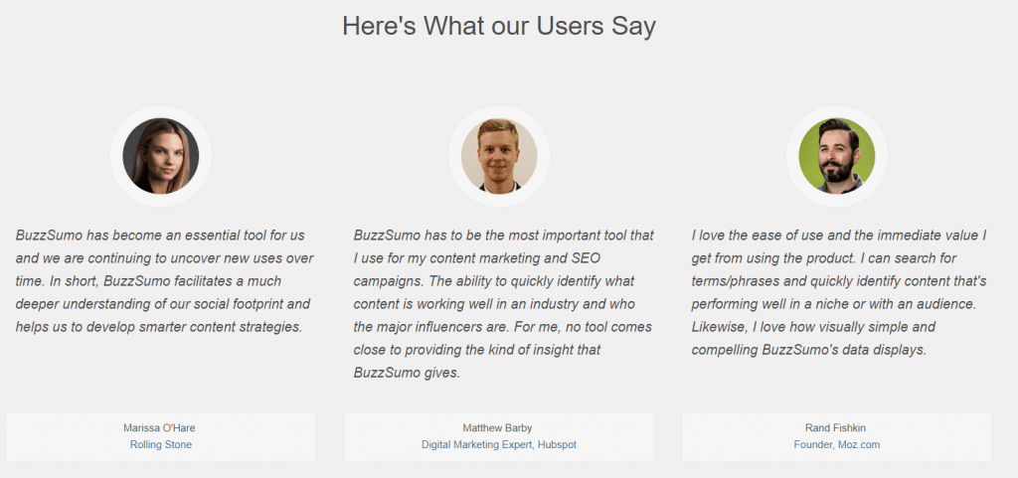Click the line BuzzSumo has to be the most important
This screenshot has height=478, width=1018.
click(504, 236)
